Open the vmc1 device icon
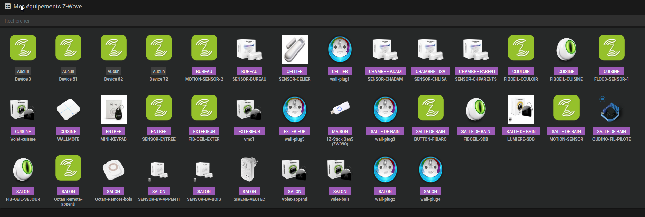The width and height of the screenshot is (645, 217). click(x=249, y=109)
